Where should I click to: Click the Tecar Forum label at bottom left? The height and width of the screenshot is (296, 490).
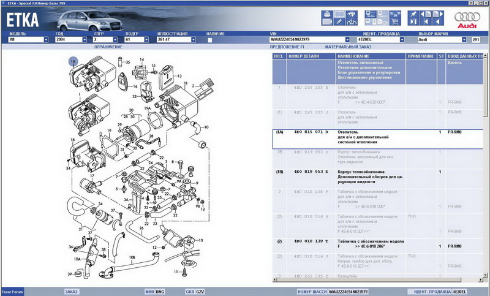[12, 292]
